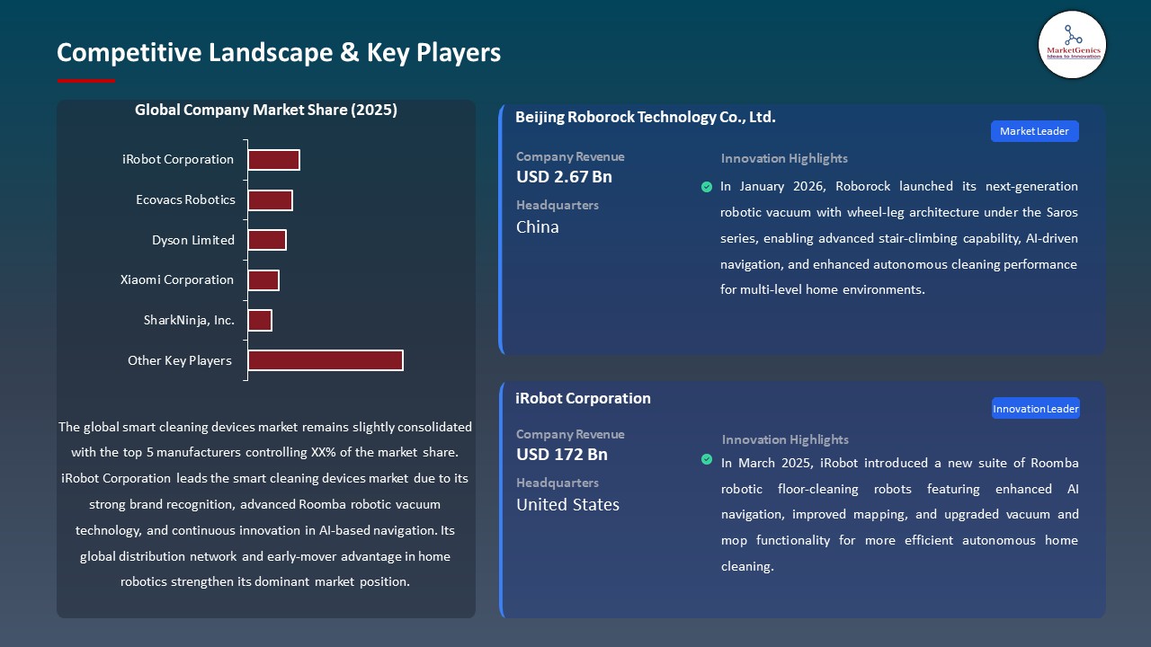Click the SharkNinja, Inc. chart label

(189, 320)
